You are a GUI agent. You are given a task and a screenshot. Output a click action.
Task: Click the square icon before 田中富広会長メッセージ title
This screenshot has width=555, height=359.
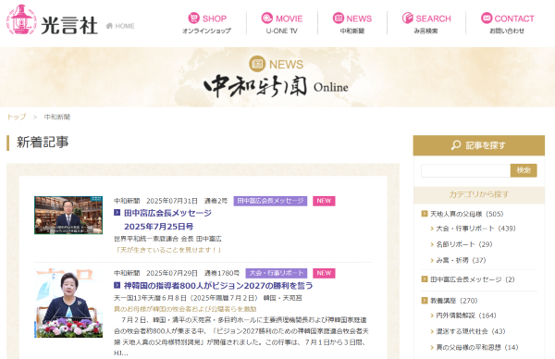coord(117,213)
